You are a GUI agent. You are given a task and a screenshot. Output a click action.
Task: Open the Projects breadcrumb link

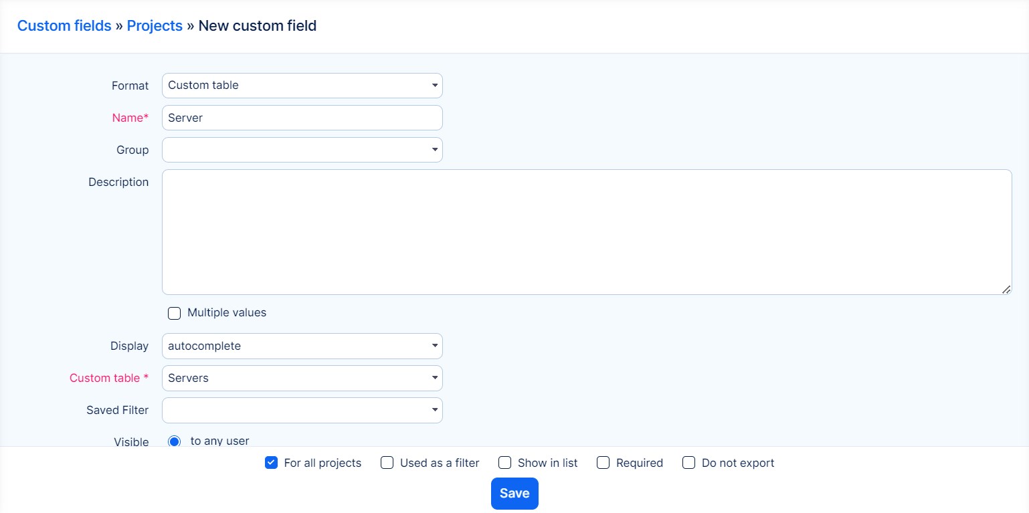point(155,26)
